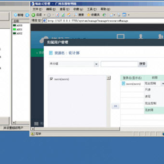Click the user icon beside moon(moon) in table
164x164 pixels.
pos(123,83)
